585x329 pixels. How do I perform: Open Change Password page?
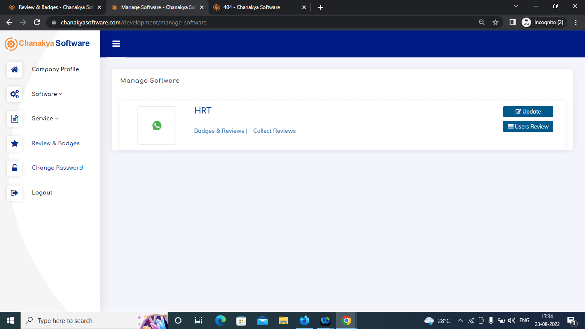pos(57,167)
